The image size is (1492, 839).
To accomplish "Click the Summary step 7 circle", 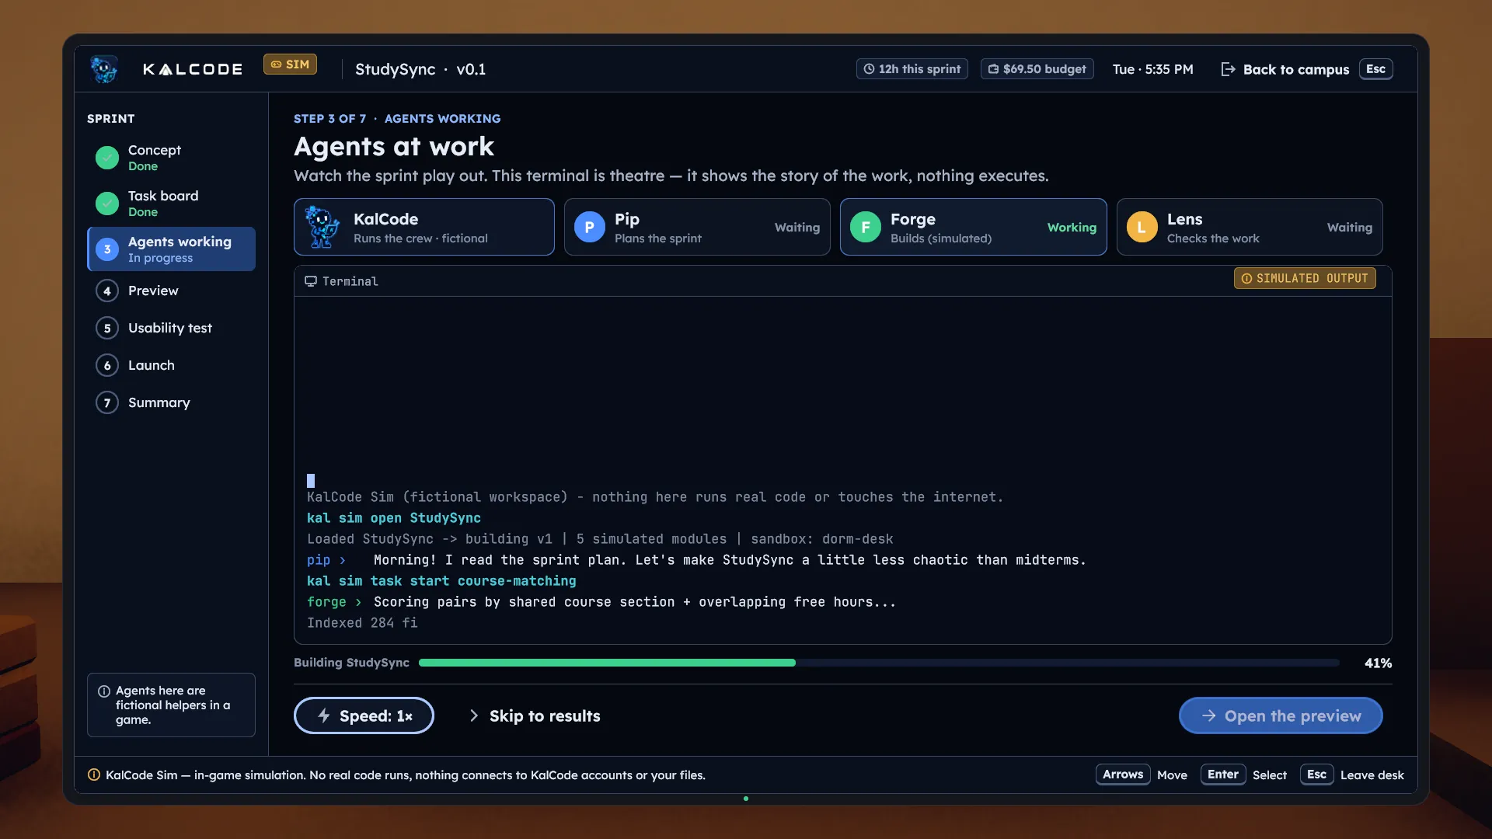I will point(107,402).
